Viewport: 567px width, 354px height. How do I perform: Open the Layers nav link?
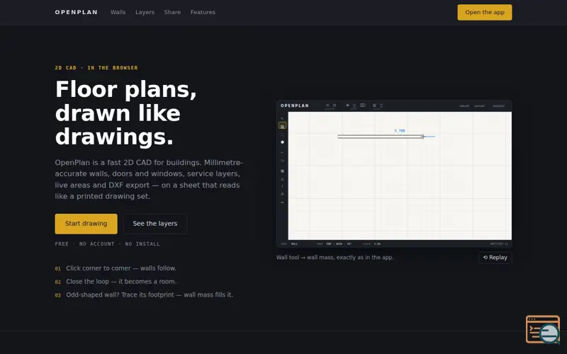145,12
